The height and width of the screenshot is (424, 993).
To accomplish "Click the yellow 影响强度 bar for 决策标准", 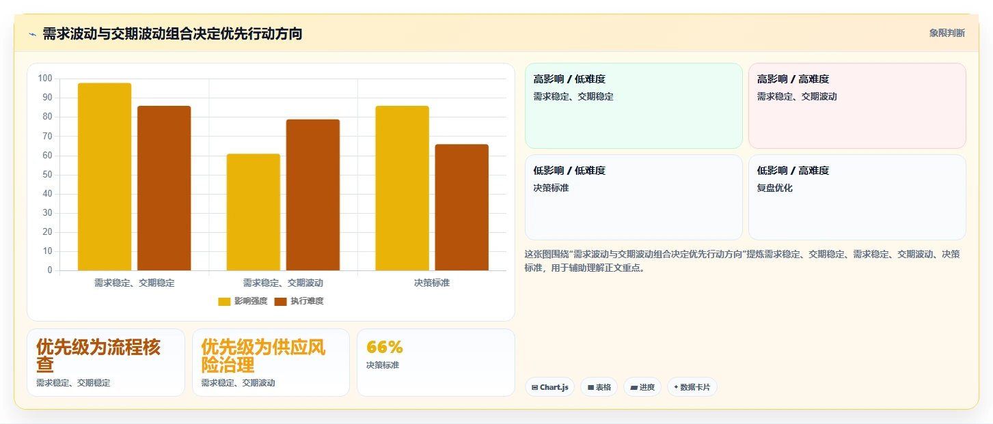I will (402, 188).
